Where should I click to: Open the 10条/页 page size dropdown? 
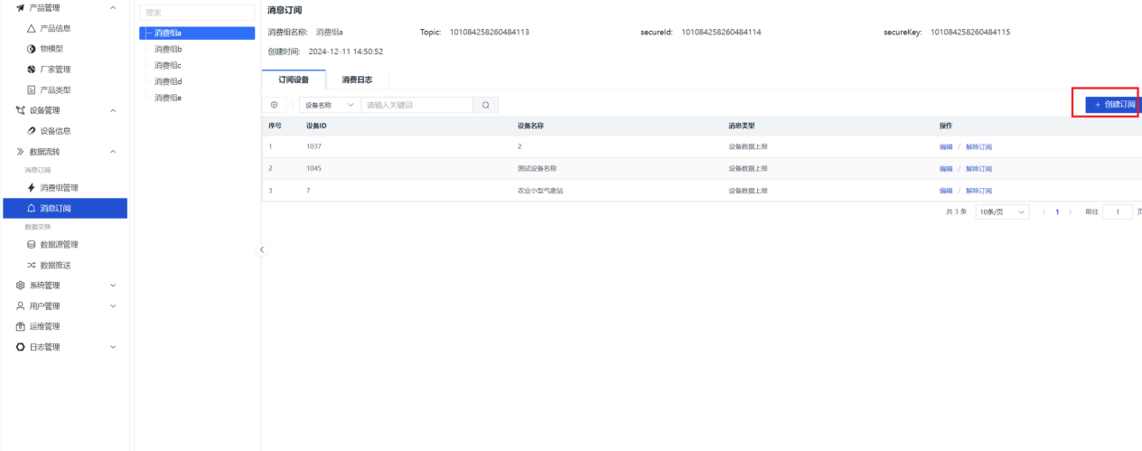[1002, 211]
